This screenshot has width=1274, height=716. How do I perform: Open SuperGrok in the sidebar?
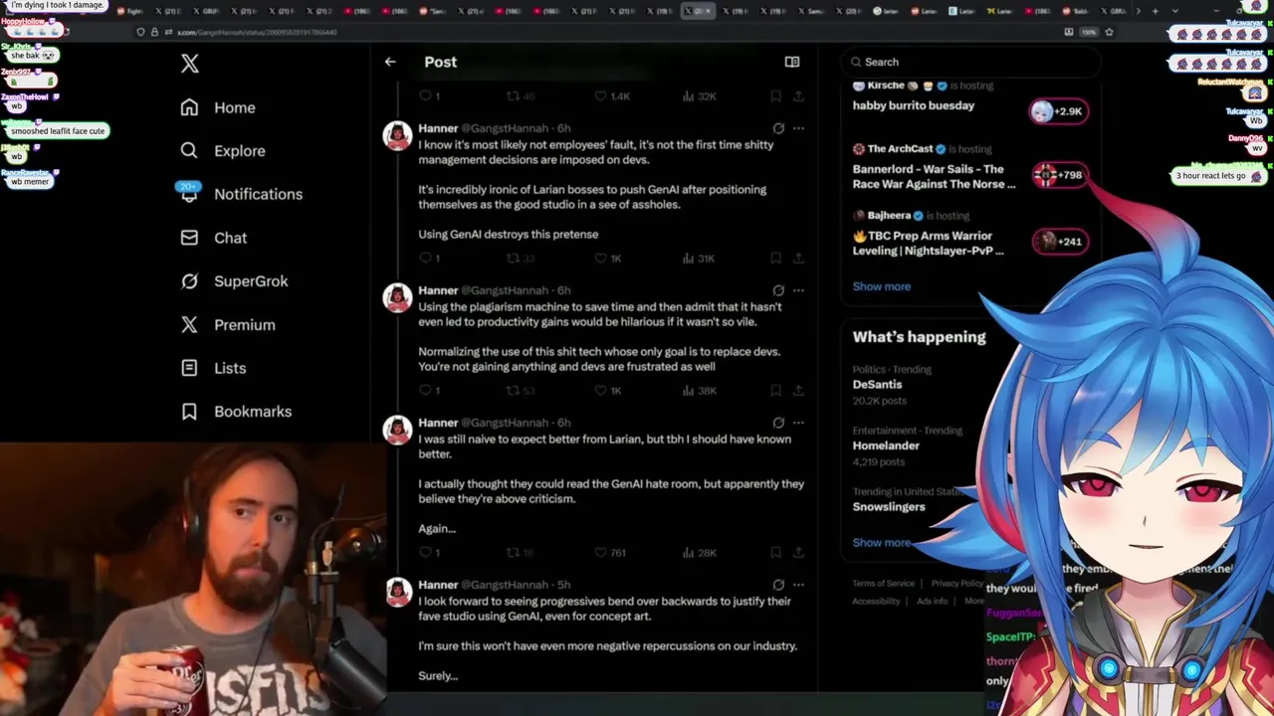click(234, 281)
